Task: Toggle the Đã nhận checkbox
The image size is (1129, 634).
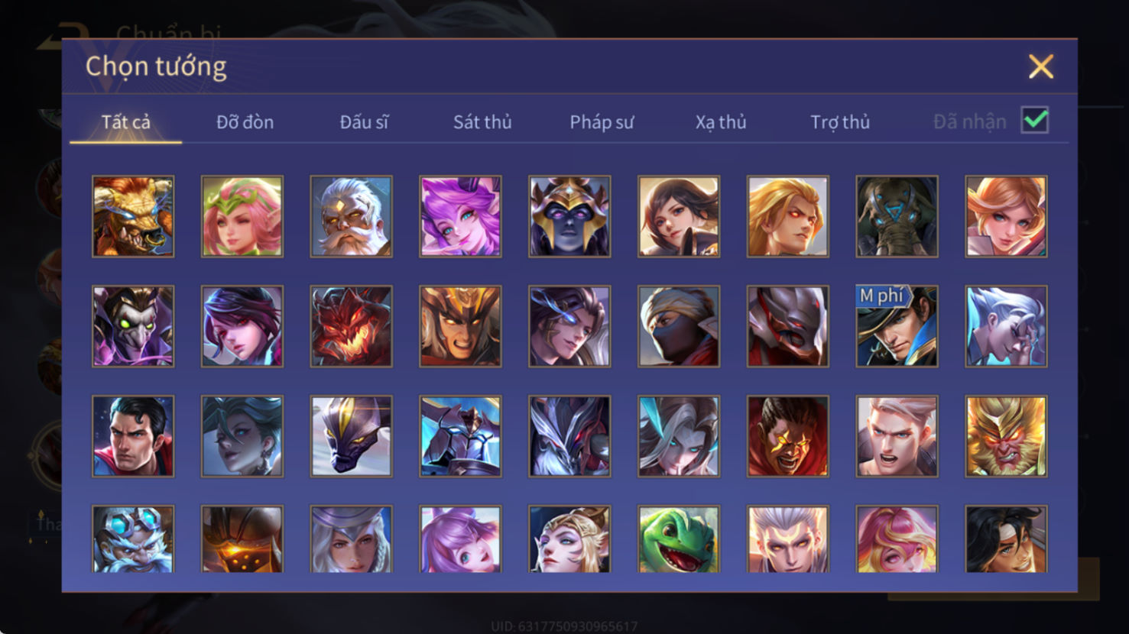Action: (1035, 121)
